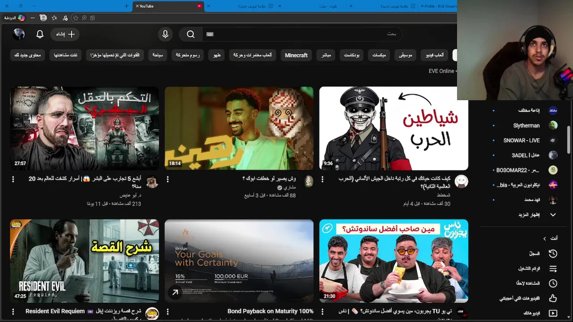Open the الدردشة Copilot chat button
Viewport: 573px width, 322px height.
[15, 18]
